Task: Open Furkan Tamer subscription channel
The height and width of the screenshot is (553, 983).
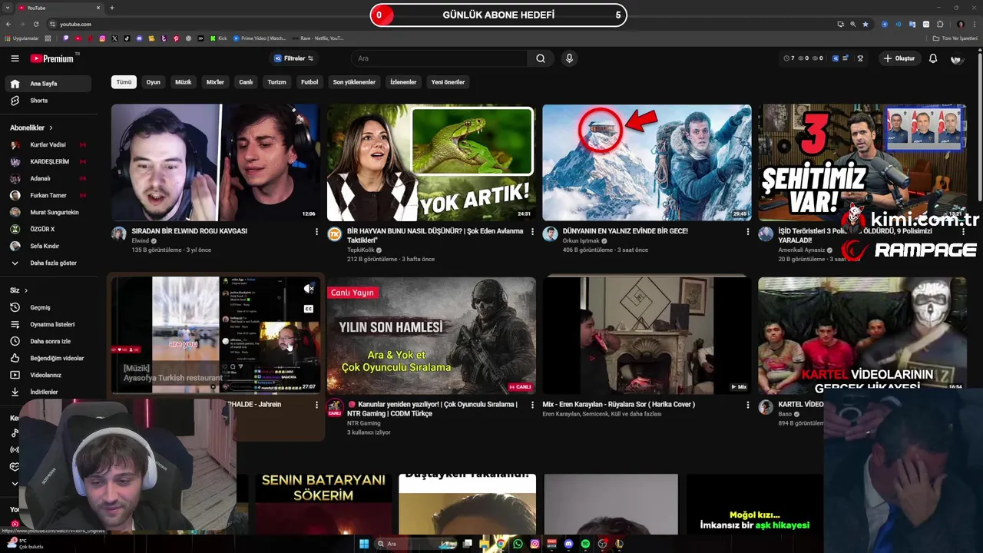Action: tap(48, 195)
